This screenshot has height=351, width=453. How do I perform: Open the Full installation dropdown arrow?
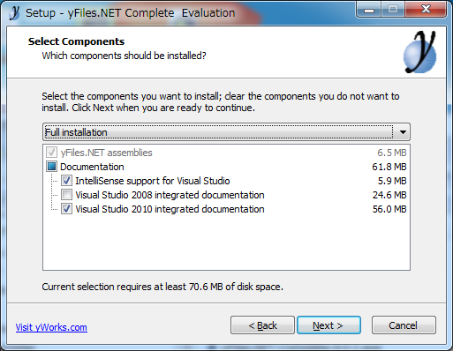pyautogui.click(x=403, y=132)
